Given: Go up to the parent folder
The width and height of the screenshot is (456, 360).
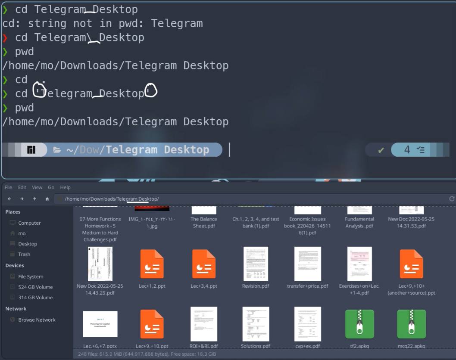Looking at the screenshot, I should [x=34, y=199].
